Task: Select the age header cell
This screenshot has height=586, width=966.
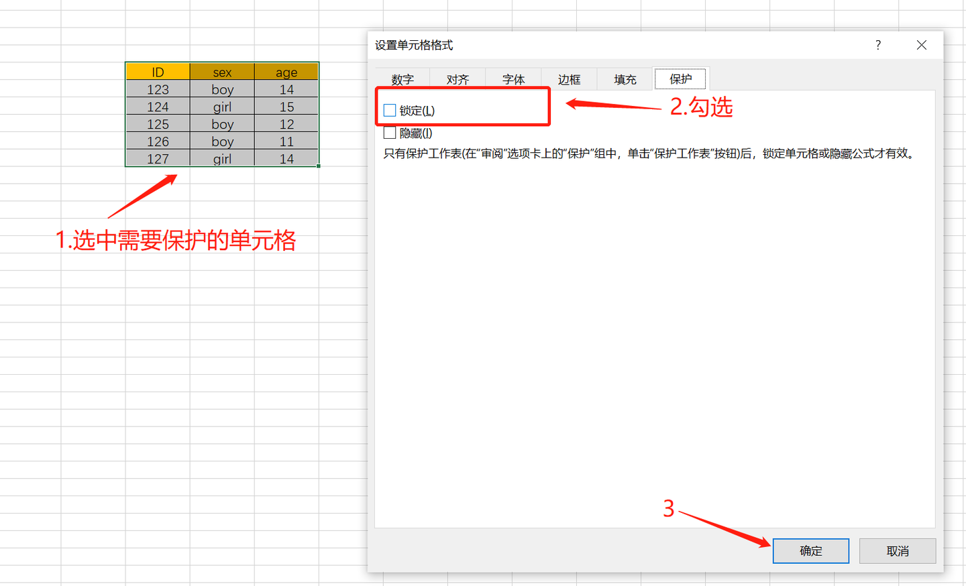Action: (286, 72)
